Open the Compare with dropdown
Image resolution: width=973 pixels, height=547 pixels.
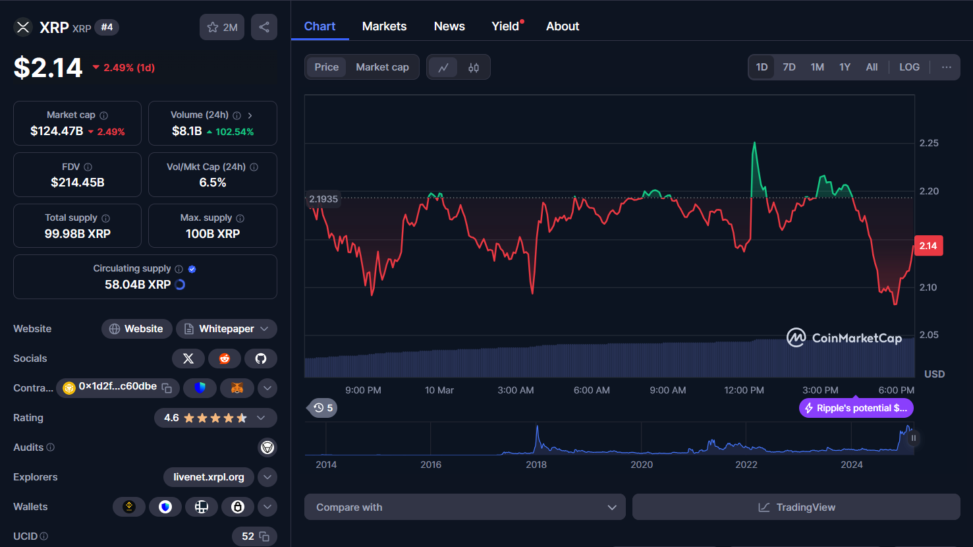point(465,507)
